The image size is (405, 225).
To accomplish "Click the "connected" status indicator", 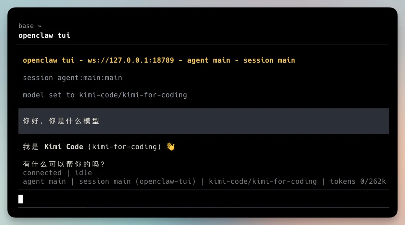I will (42, 173).
